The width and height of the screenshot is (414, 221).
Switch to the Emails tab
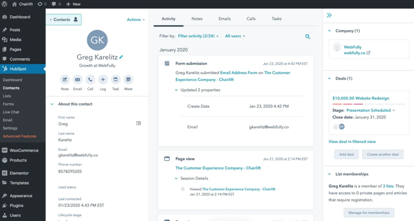pos(224,19)
